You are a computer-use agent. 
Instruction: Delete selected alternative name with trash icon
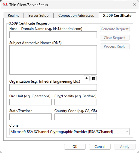[94, 78]
